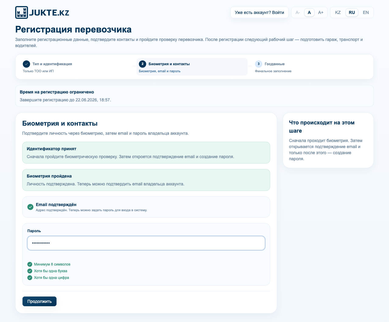The width and height of the screenshot is (389, 322).
Task: Click the 'Биометрия пройдена' banner title
Action: [x=49, y=176]
